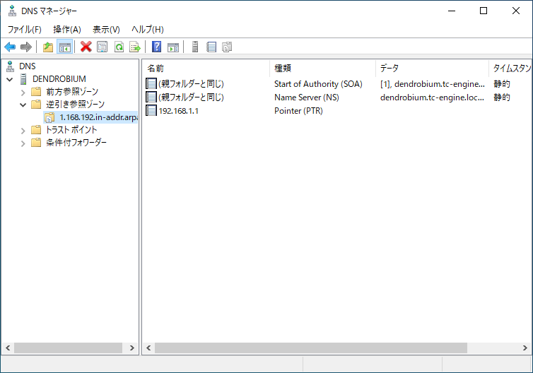Open the ファイル(F) menu
This screenshot has width=533, height=373.
(25, 30)
